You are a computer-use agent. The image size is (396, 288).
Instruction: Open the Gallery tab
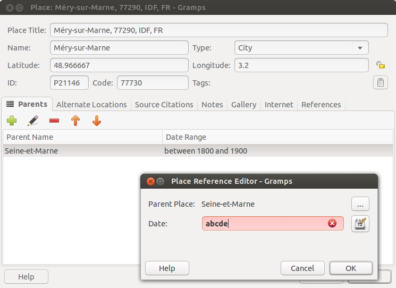[243, 105]
